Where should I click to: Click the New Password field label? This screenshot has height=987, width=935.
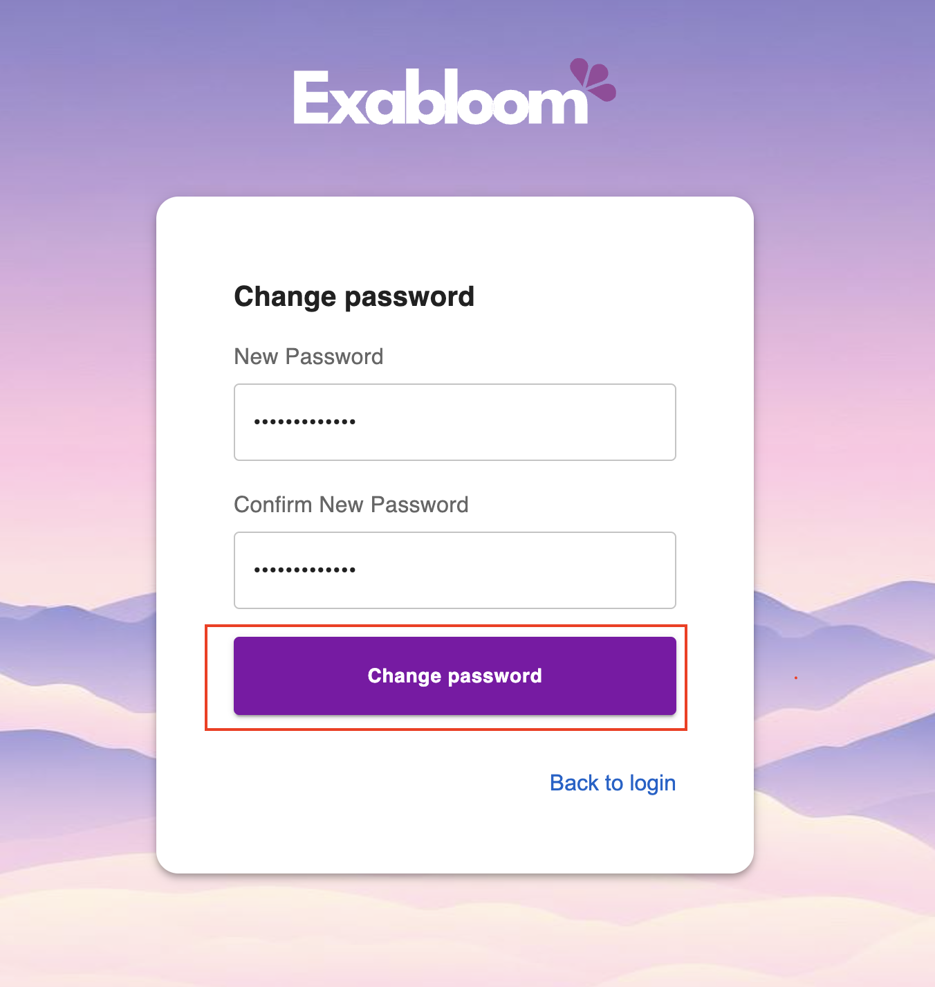click(x=308, y=356)
